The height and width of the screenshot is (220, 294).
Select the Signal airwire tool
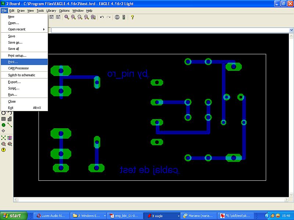point(10,125)
